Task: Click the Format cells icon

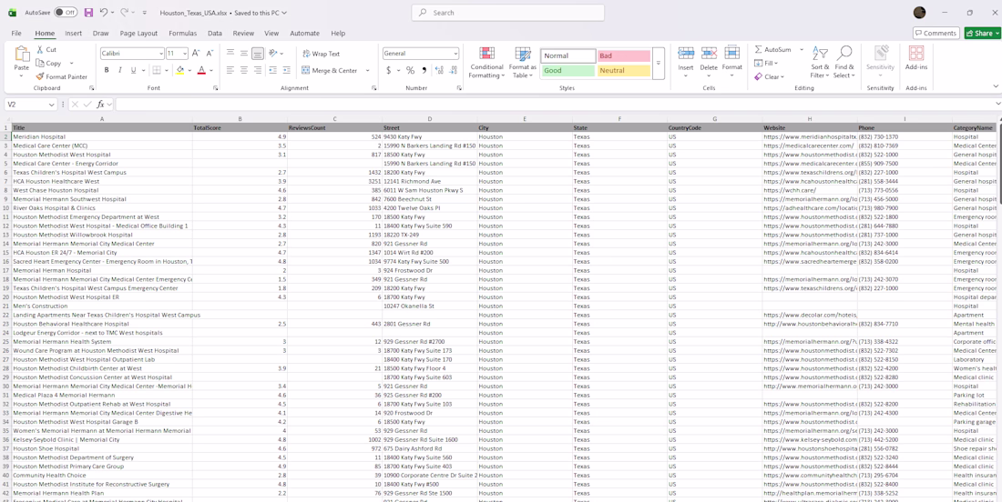Action: [x=731, y=54]
